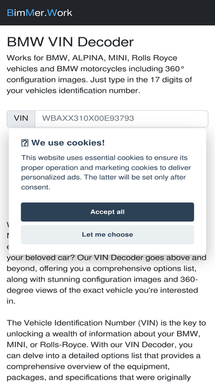Click the 'comprehensive options list' line
Viewport: 215px width, 383px height.
(x=101, y=268)
